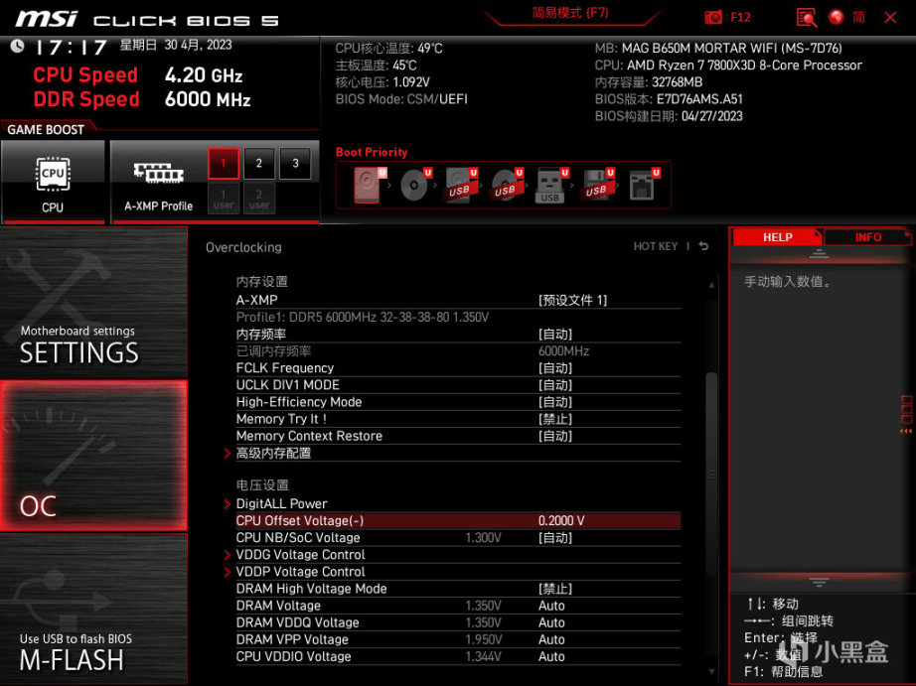This screenshot has height=686, width=916.
Task: Open M-FLASH to flash BIOS
Action: pyautogui.click(x=93, y=609)
